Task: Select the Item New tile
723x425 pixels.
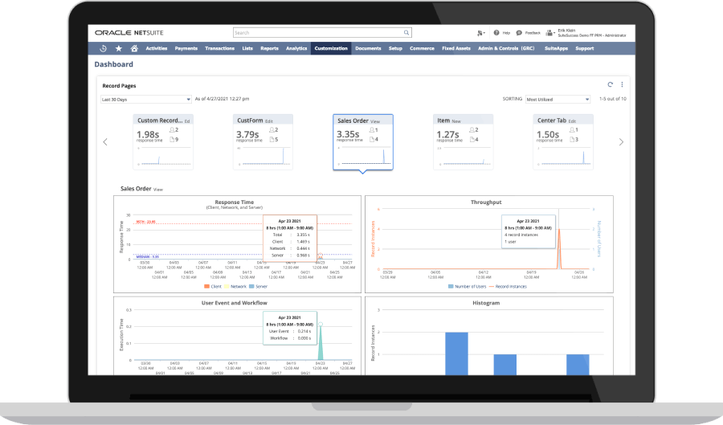Action: 464,141
